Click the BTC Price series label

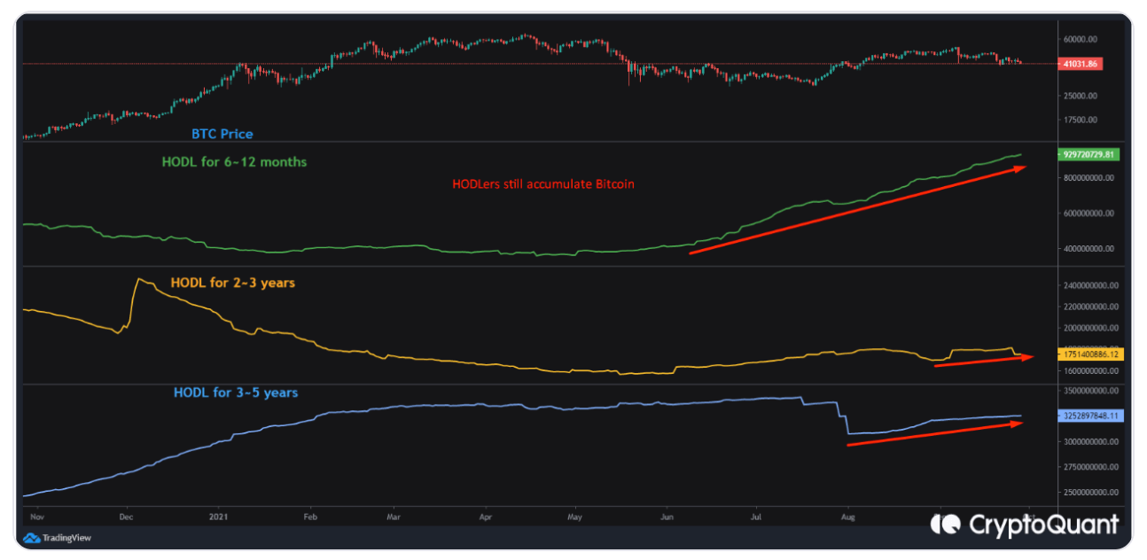(x=222, y=134)
